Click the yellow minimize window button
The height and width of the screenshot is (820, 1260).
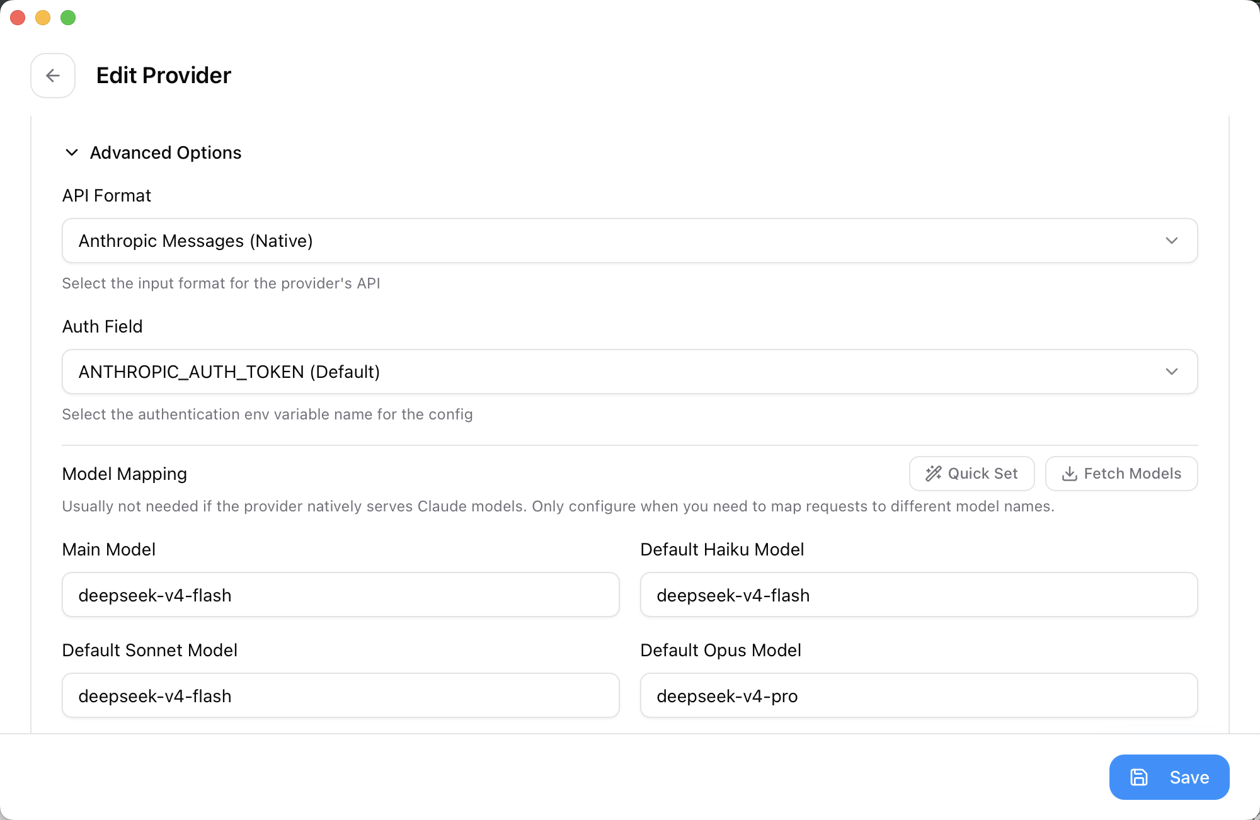point(43,18)
